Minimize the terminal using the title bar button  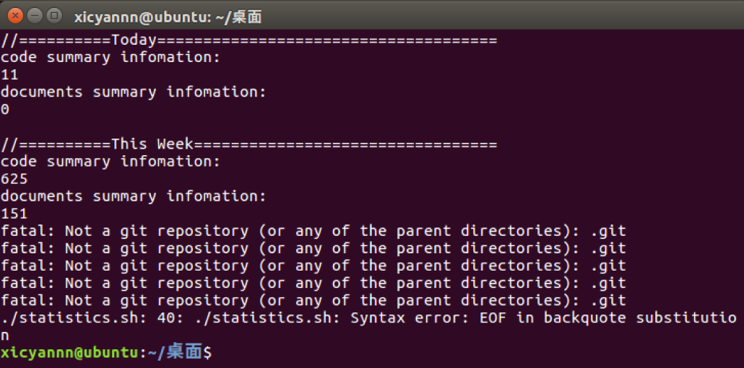35,16
